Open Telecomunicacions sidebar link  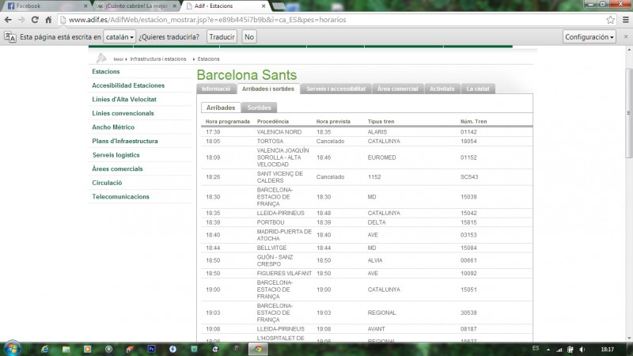point(120,196)
